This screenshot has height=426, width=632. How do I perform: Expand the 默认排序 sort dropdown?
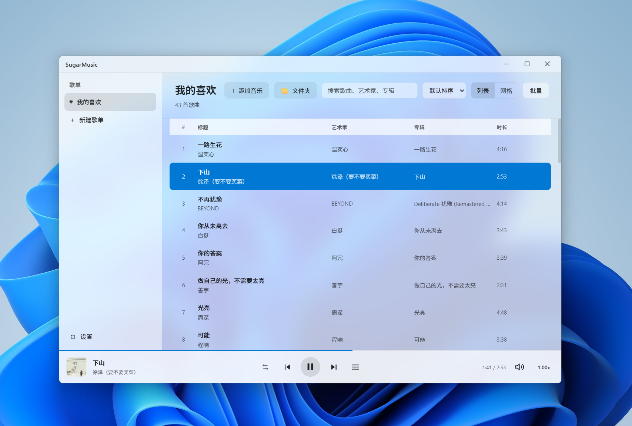[x=444, y=90]
